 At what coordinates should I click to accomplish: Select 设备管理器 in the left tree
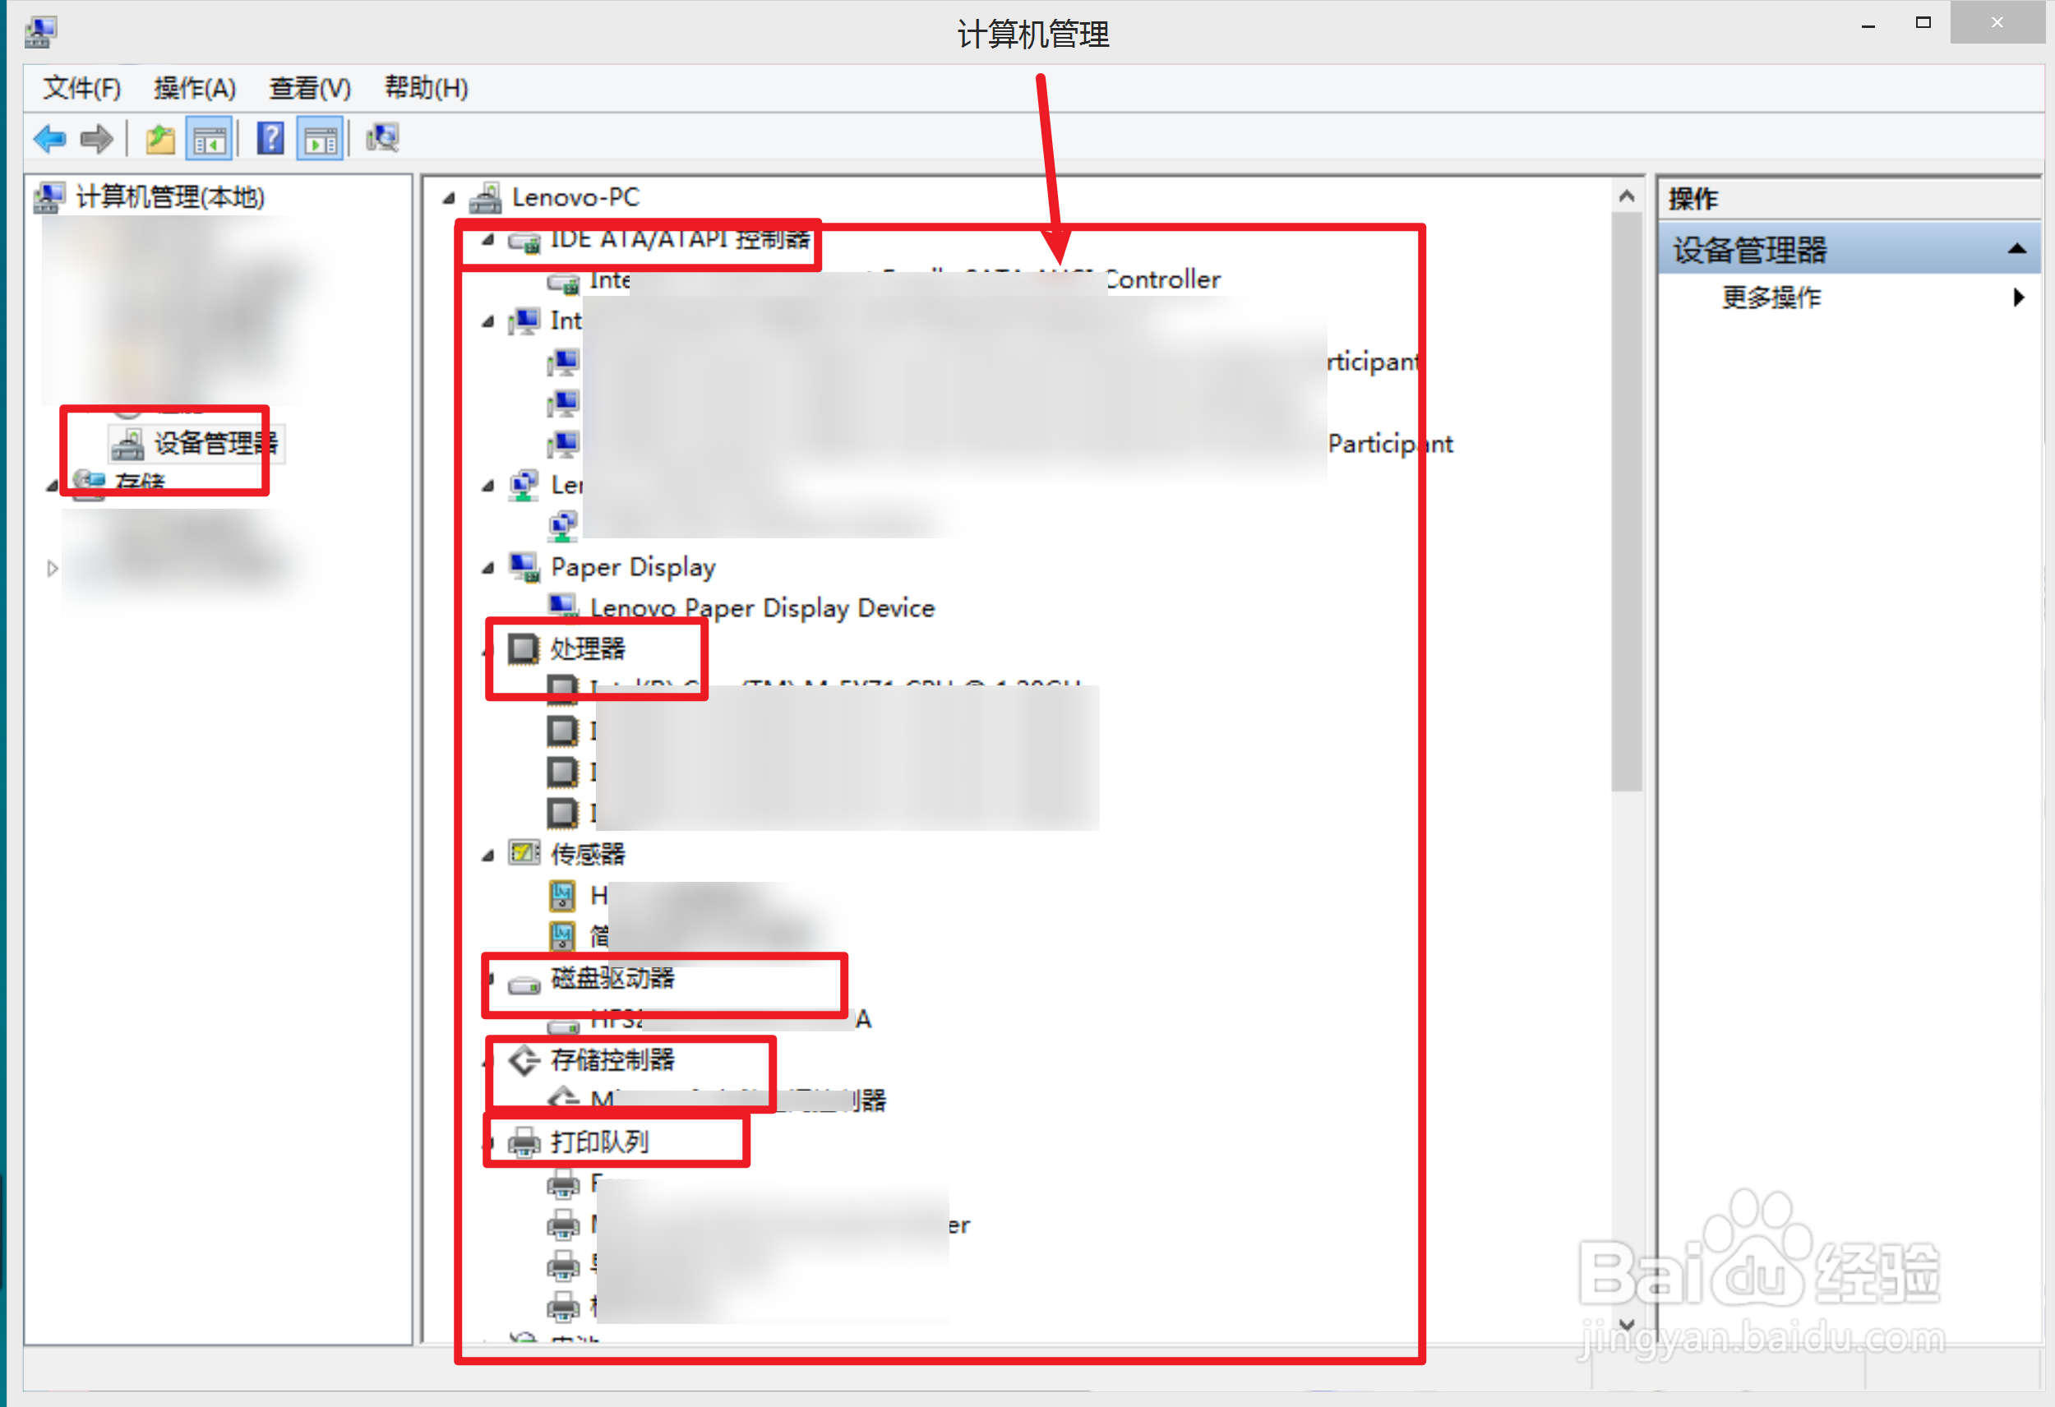tap(215, 443)
